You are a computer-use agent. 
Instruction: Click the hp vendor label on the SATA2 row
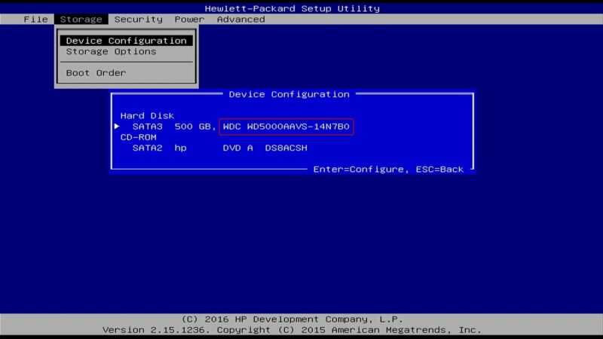pos(180,148)
